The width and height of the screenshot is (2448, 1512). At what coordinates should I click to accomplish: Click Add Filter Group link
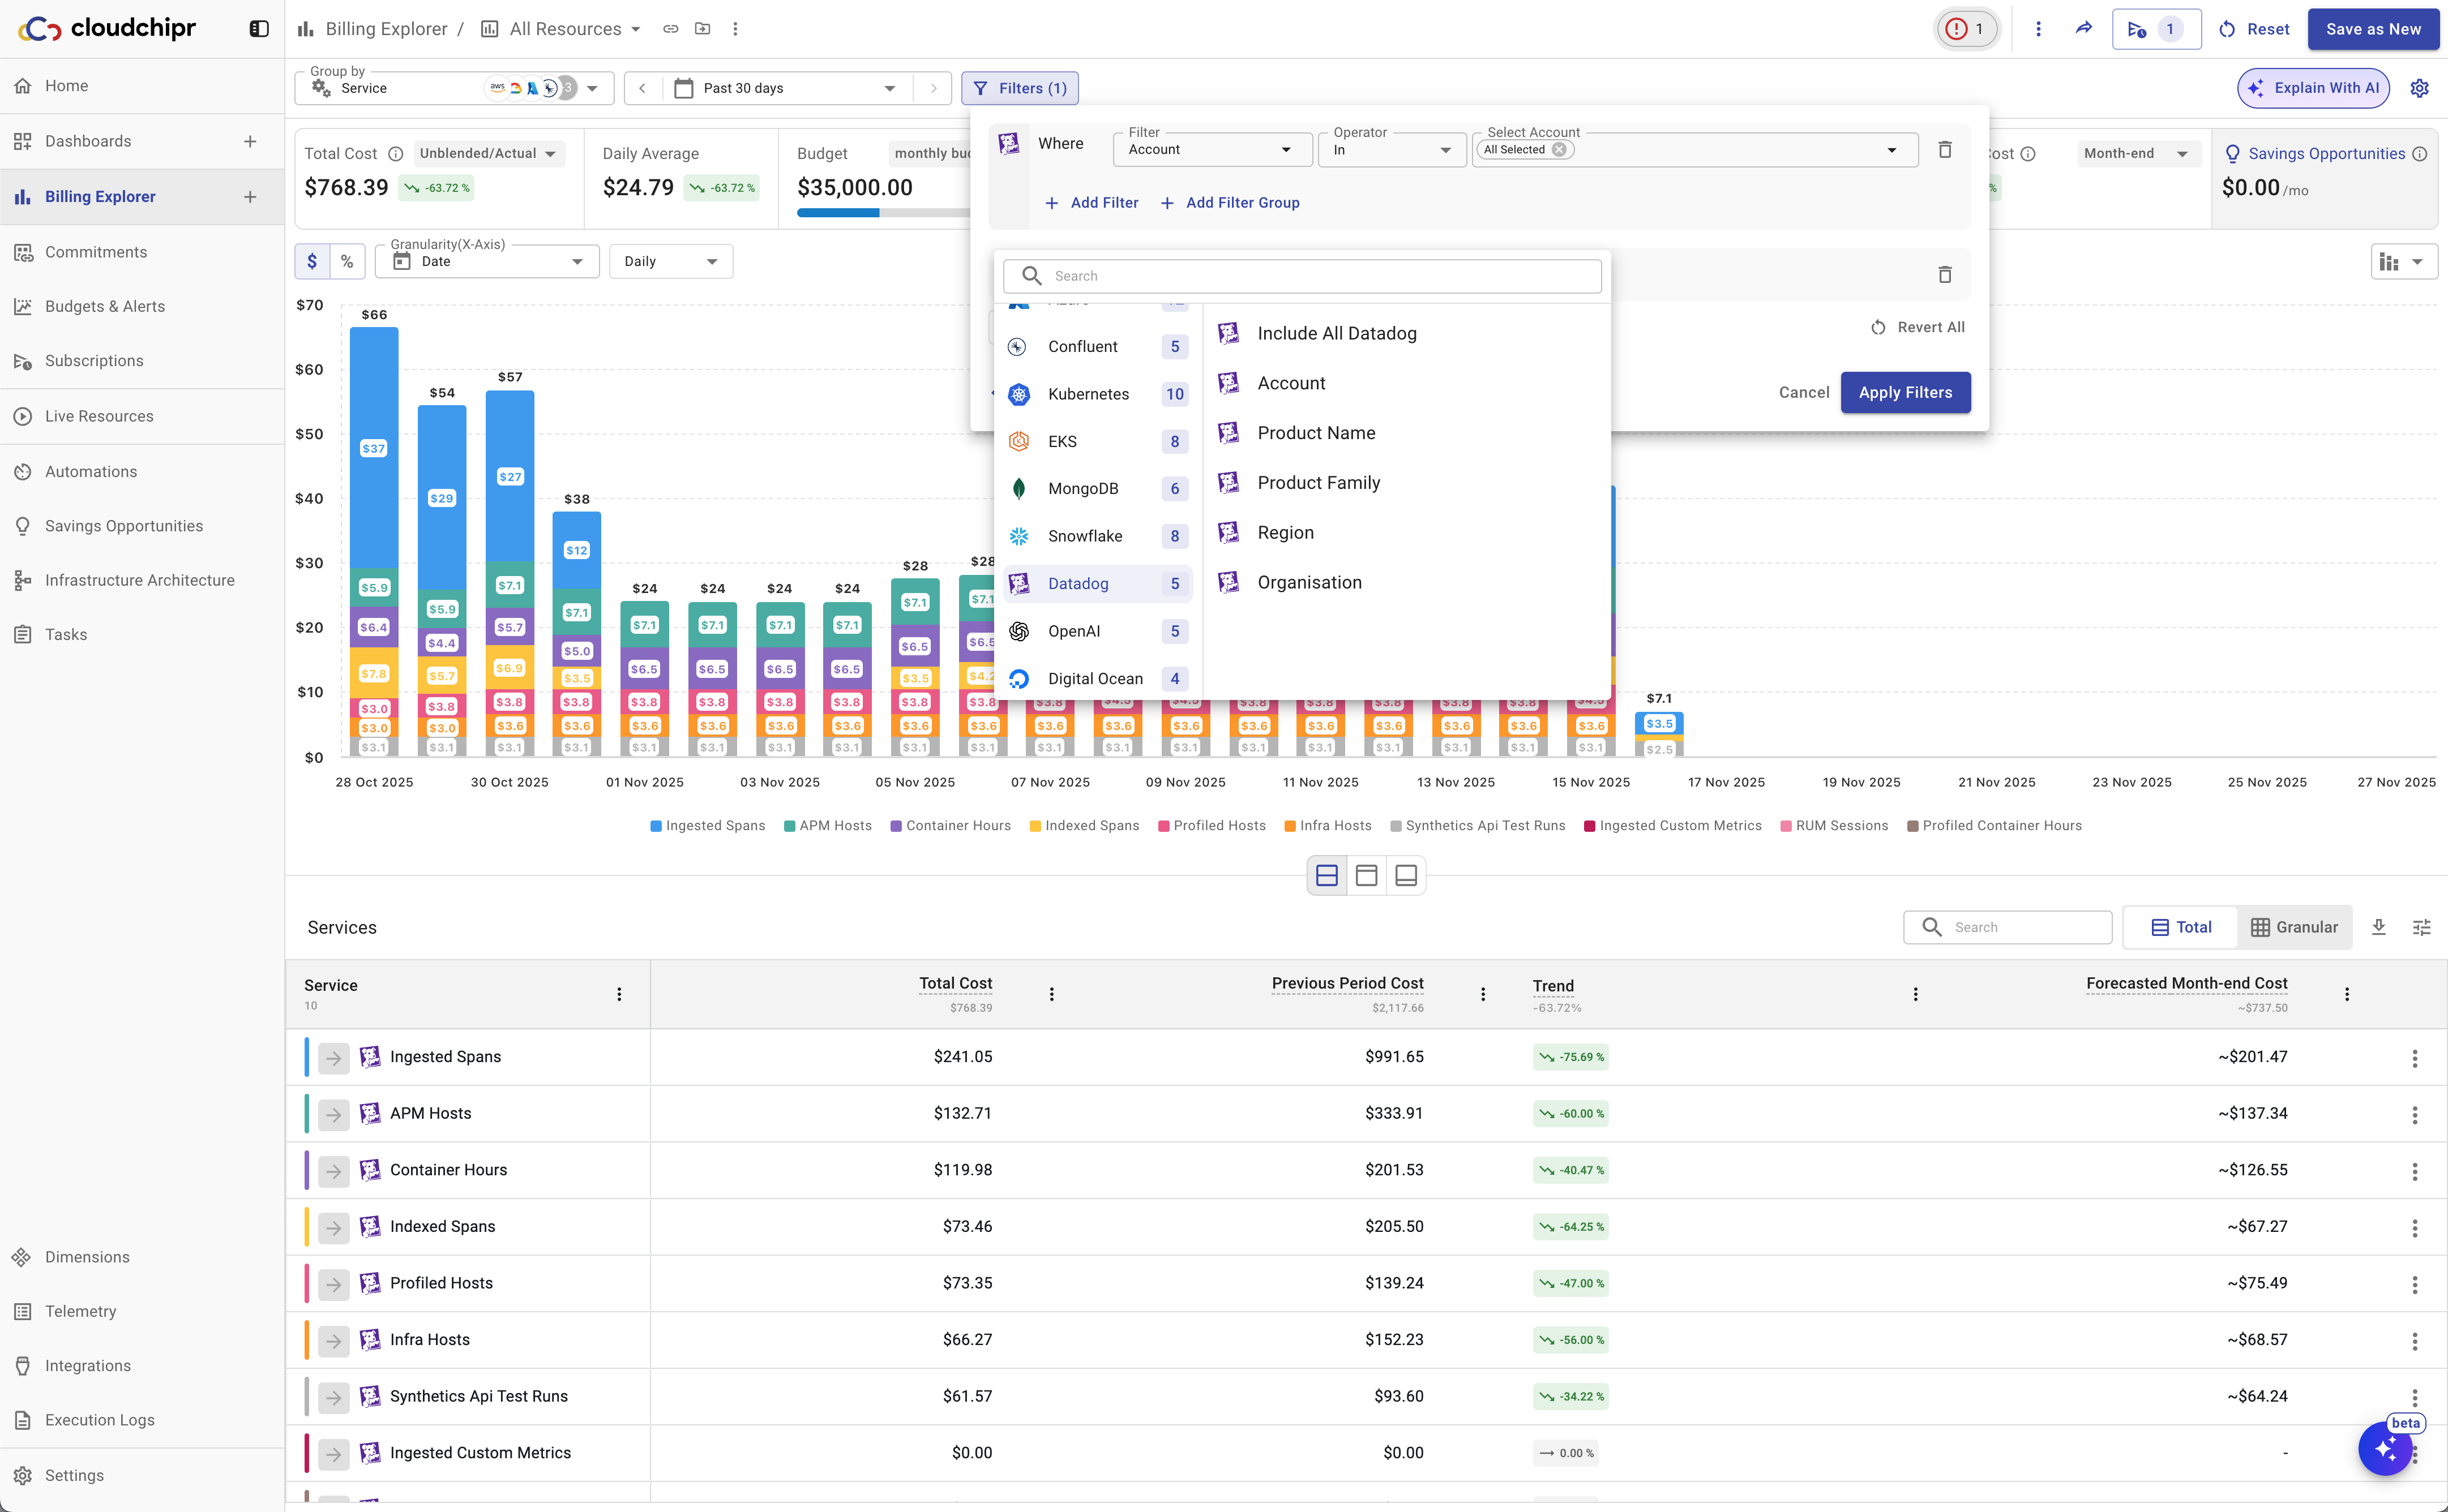pos(1230,203)
